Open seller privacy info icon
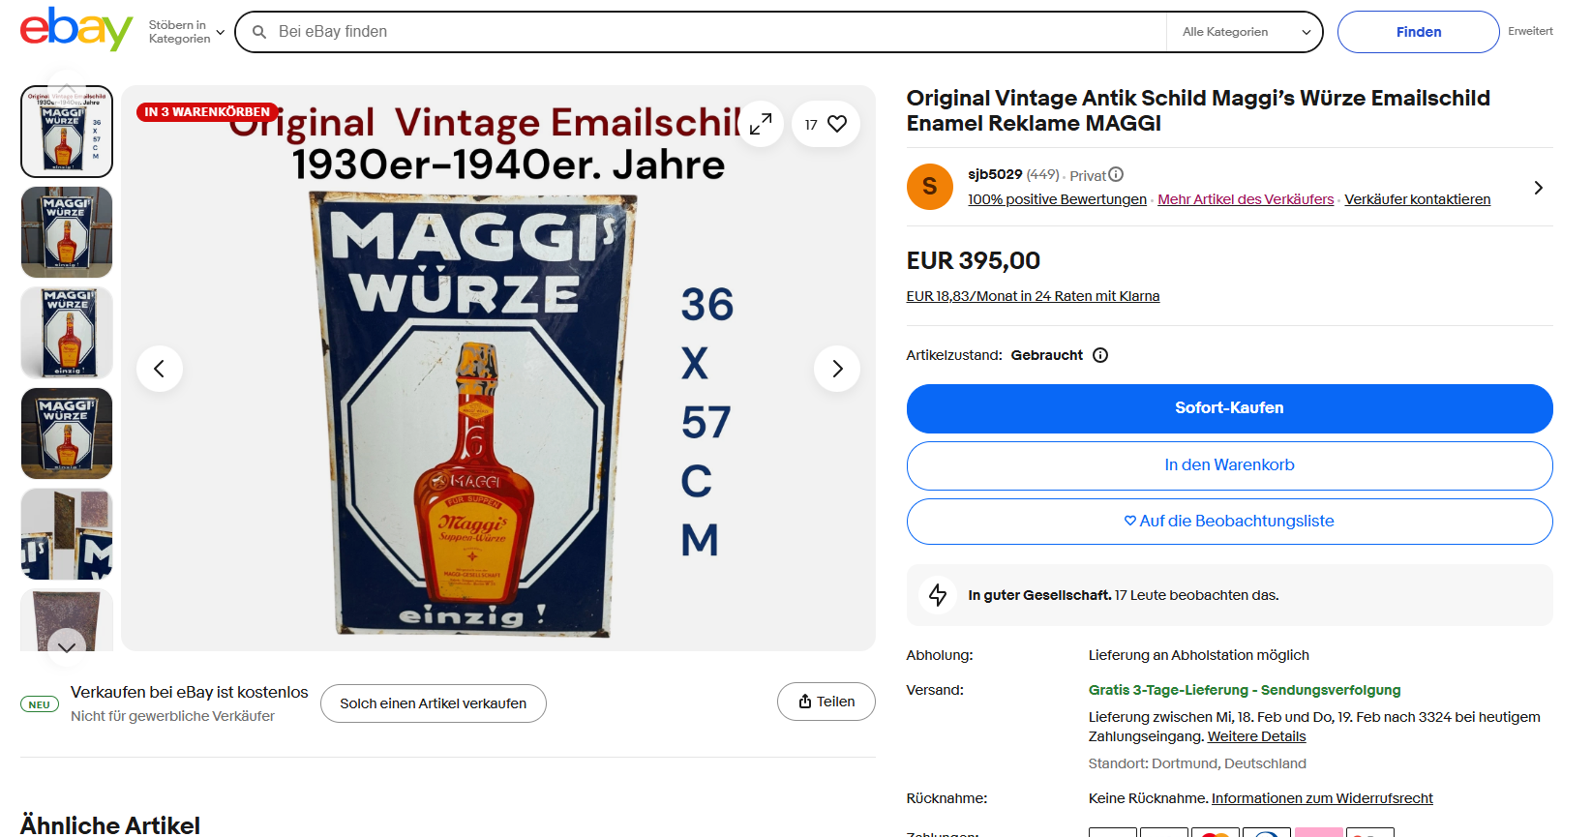Viewport: 1592px width, 837px height. pyautogui.click(x=1116, y=174)
